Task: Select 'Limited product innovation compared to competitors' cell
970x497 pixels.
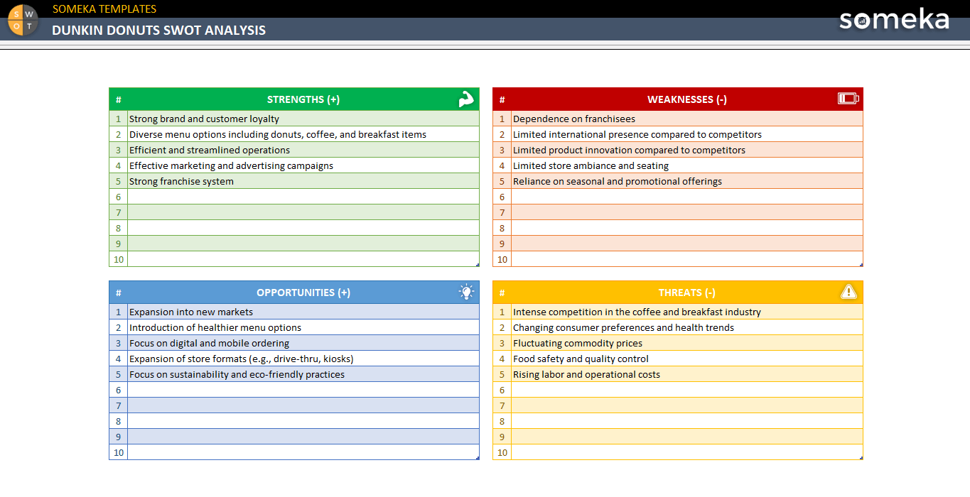Action: (687, 150)
